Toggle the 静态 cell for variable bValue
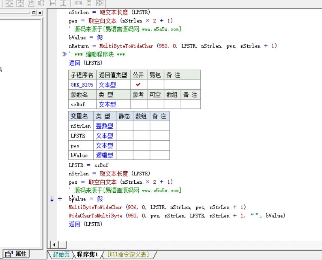 pyautogui.click(x=125, y=155)
